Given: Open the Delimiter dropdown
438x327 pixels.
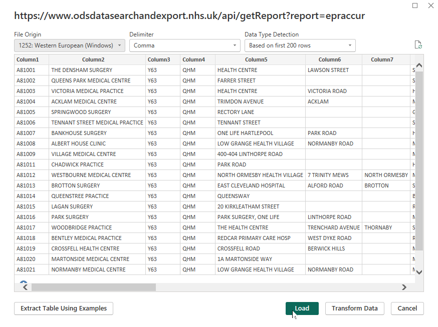Looking at the screenshot, I should click(x=234, y=45).
